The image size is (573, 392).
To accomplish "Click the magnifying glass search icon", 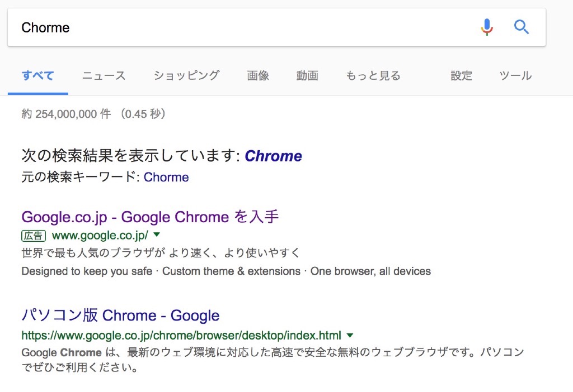I will 521,27.
